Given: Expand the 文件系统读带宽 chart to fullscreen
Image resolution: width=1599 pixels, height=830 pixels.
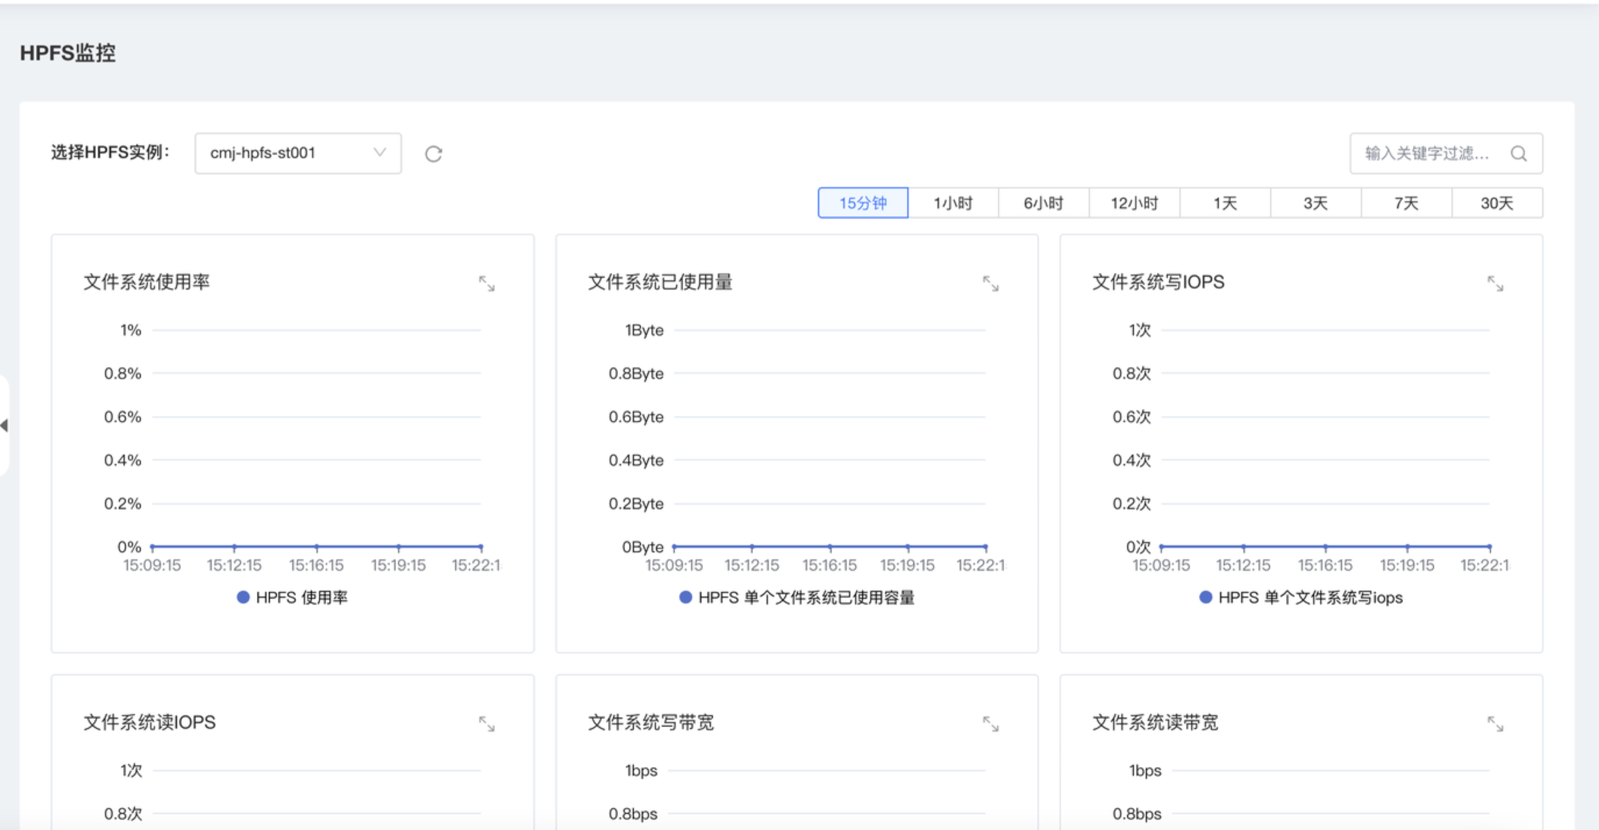Looking at the screenshot, I should (1496, 724).
